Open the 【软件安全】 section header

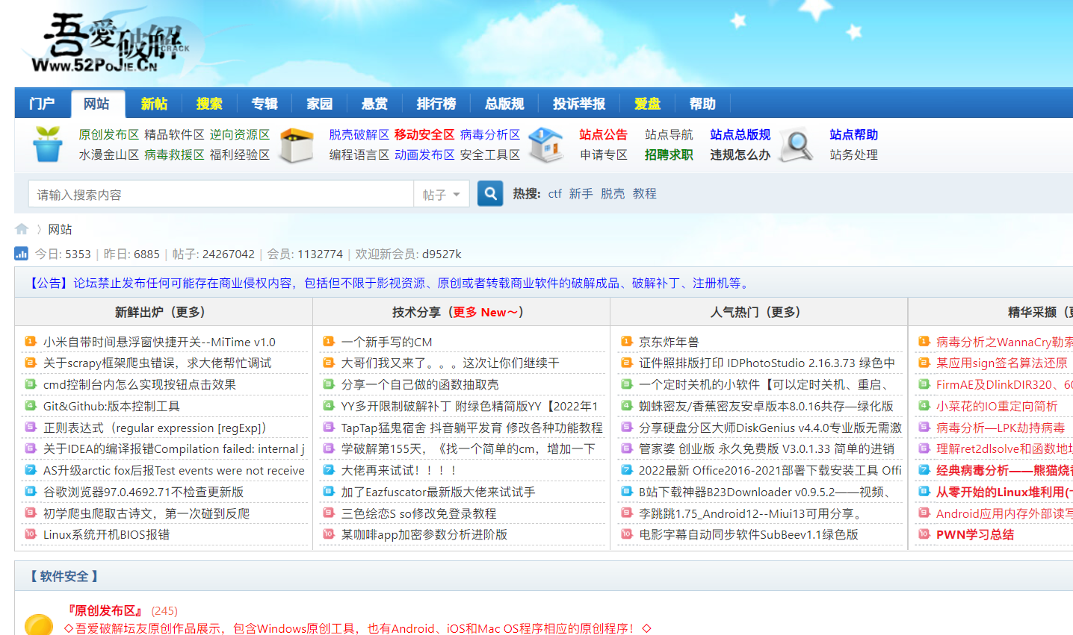pyautogui.click(x=64, y=576)
